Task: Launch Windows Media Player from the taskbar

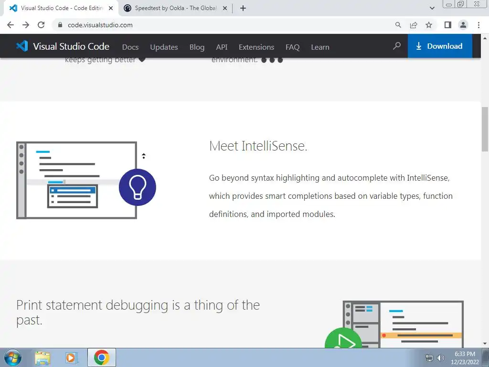Action: (71, 357)
